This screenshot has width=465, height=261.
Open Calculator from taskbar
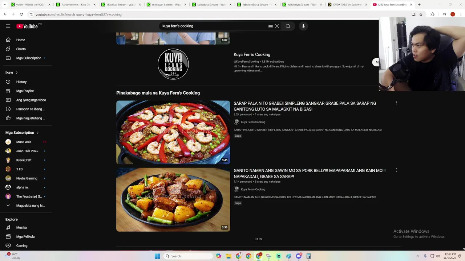point(308,256)
